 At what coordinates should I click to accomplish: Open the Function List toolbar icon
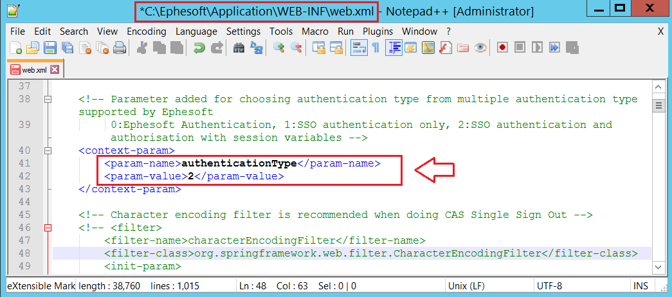(x=445, y=47)
